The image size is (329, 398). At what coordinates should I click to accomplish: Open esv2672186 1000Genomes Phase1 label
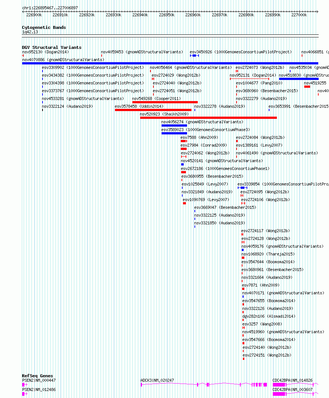[x=225, y=168]
